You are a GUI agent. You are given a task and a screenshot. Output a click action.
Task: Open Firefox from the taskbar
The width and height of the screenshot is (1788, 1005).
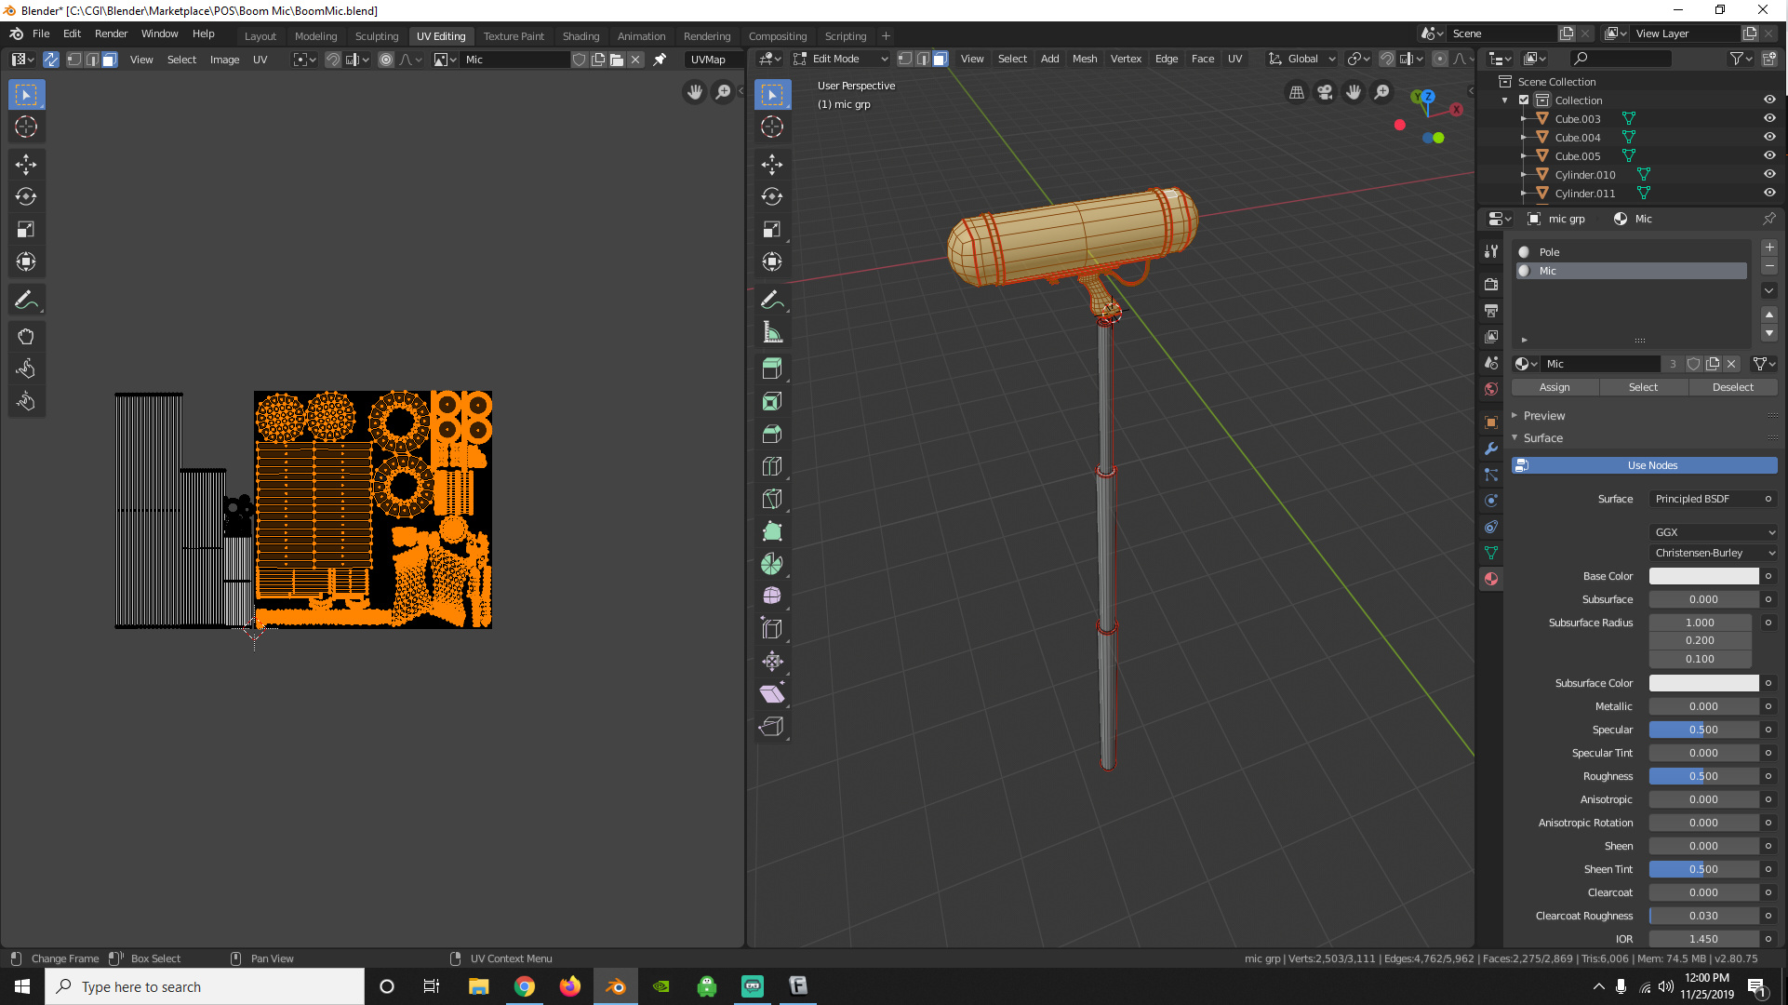569,986
